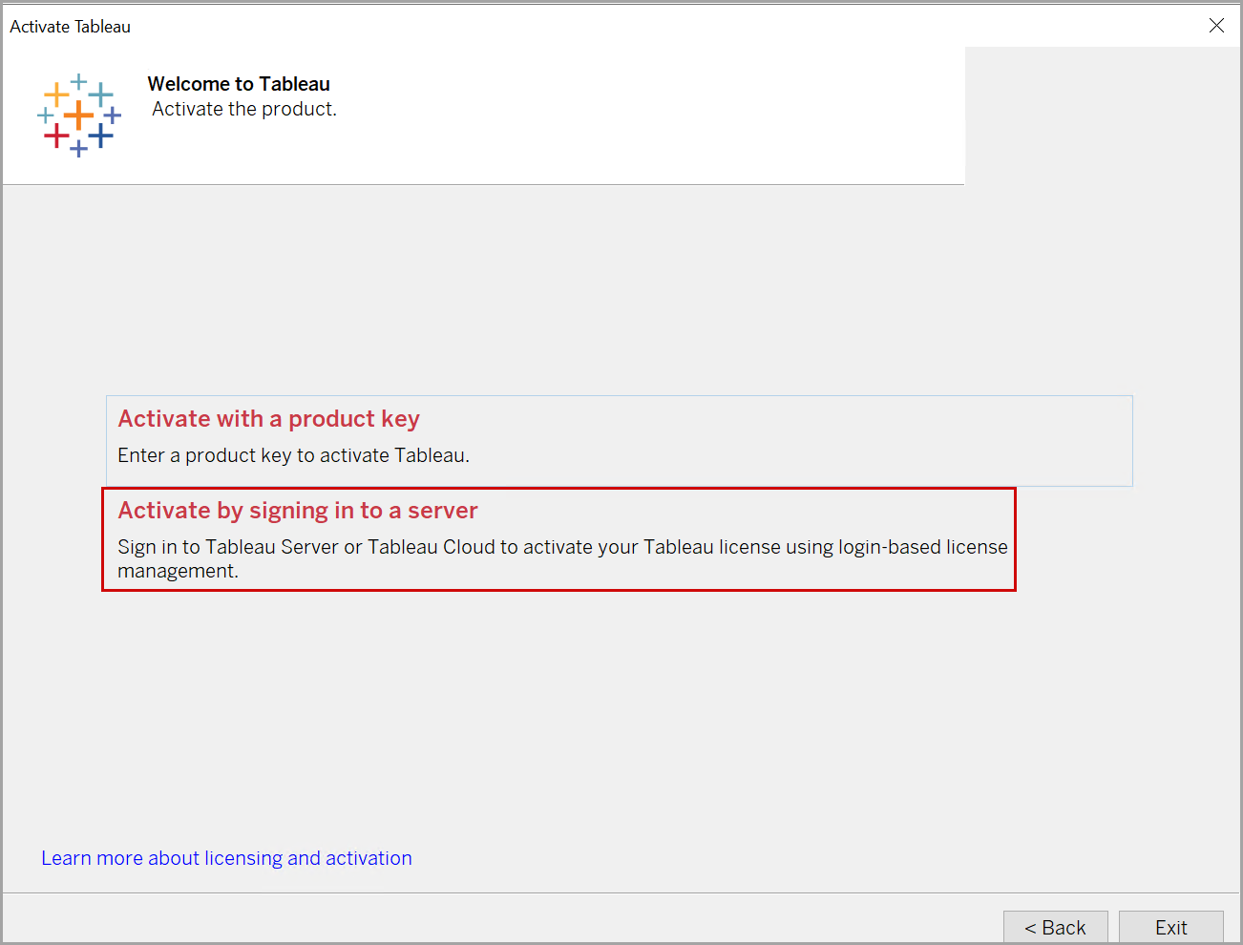Click 'Tableau Cloud' in the server description

pos(431,547)
